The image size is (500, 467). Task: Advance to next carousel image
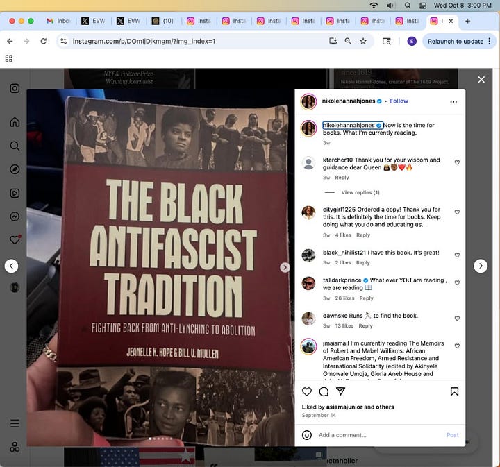tap(285, 267)
